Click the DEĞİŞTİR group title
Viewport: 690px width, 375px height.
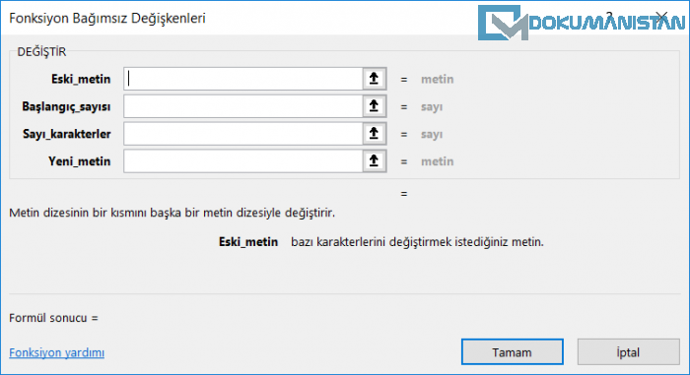(x=41, y=52)
